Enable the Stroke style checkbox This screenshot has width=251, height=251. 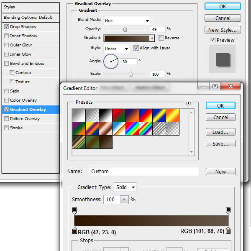tap(6, 128)
